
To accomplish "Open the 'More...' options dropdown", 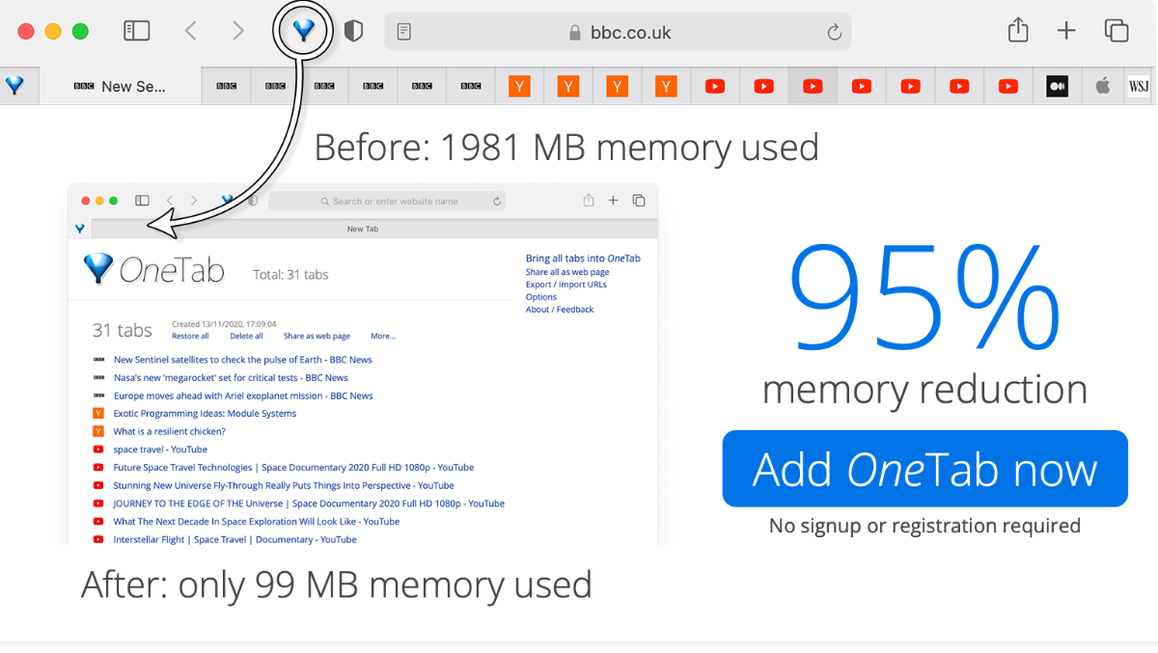I will [x=383, y=336].
